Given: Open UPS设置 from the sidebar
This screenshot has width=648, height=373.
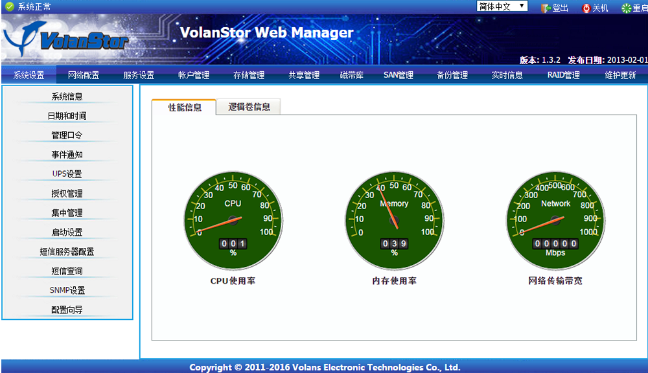Looking at the screenshot, I should click(67, 174).
